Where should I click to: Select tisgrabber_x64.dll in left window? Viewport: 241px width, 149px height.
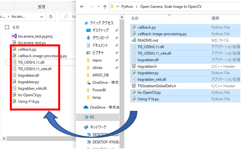32,88
